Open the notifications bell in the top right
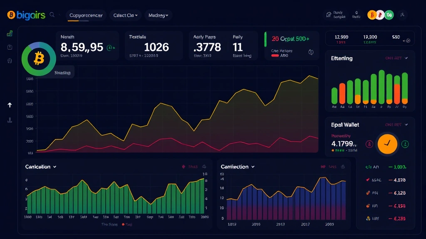 pyautogui.click(x=356, y=14)
